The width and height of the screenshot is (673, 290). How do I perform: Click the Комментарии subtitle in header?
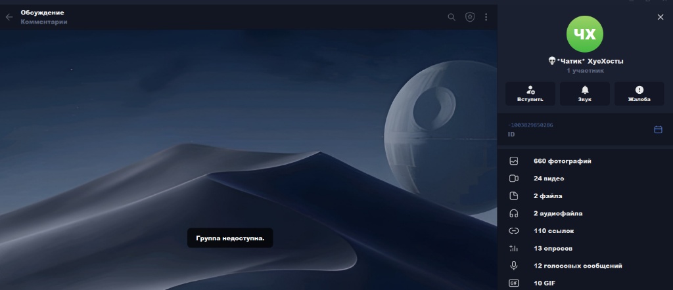(x=44, y=22)
